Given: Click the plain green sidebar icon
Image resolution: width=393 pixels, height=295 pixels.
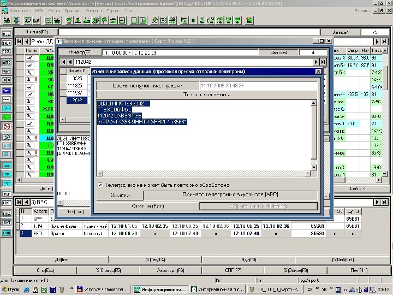Looking at the screenshot, I should pyautogui.click(x=7, y=117).
